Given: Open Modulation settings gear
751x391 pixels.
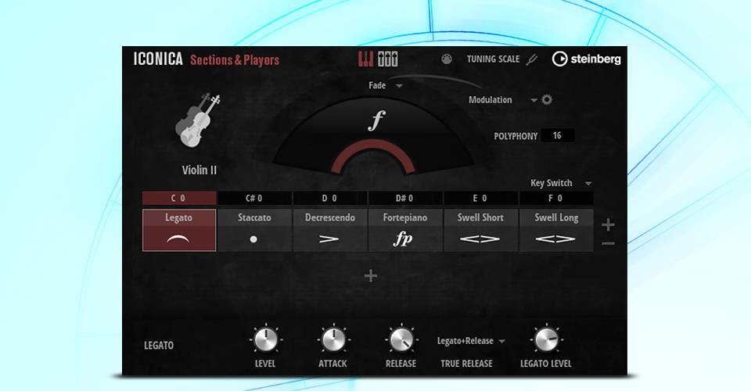Looking at the screenshot, I should coord(547,100).
